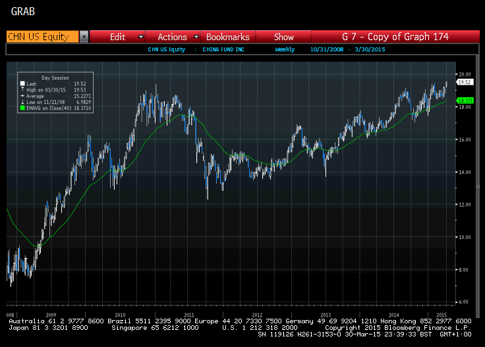Click the Actions button in red toolbar
This screenshot has height=347, width=485.
pyautogui.click(x=172, y=38)
